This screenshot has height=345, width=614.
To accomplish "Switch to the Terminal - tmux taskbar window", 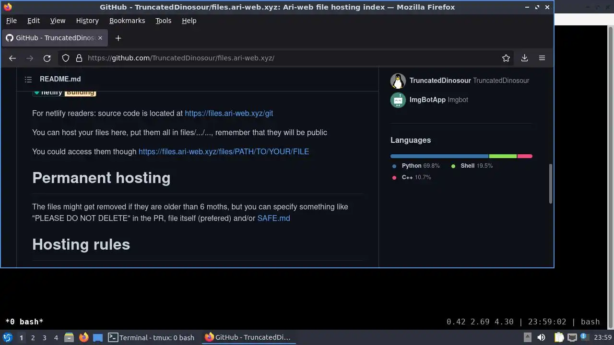I will [151, 337].
